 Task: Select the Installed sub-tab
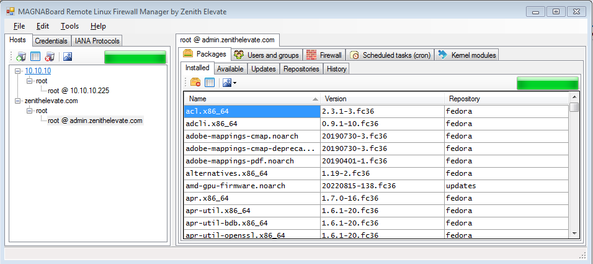[197, 68]
